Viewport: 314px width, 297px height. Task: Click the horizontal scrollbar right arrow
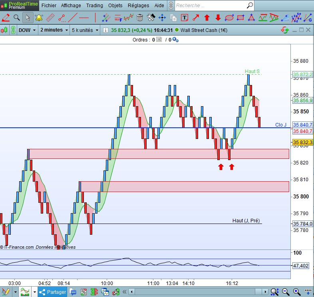(265, 291)
